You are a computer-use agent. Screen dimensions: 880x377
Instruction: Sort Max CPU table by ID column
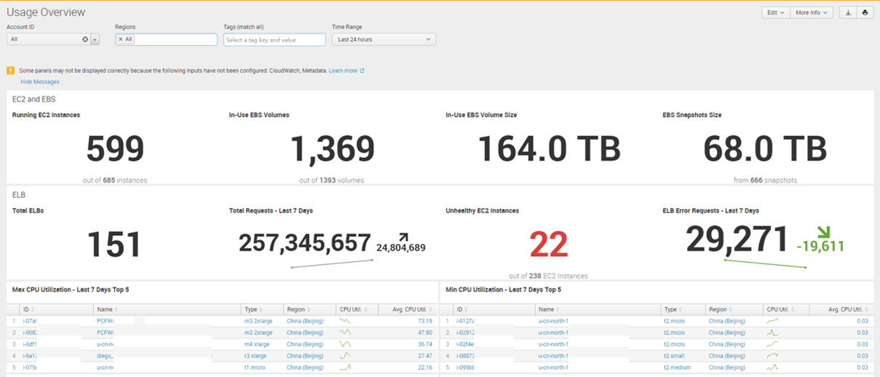pos(28,309)
